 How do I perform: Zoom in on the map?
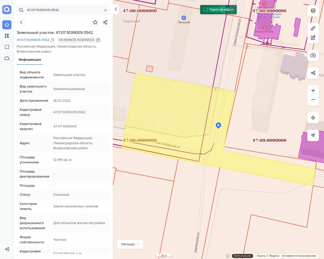click(x=313, y=91)
